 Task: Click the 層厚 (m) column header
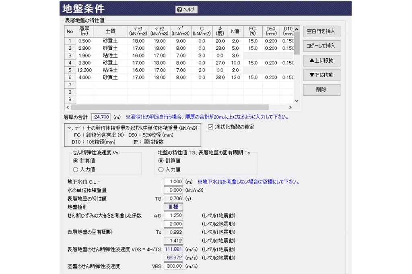click(x=84, y=31)
